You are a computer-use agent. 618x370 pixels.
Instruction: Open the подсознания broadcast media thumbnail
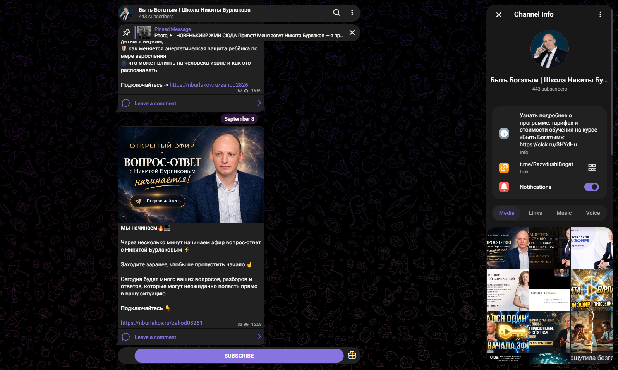coord(549,332)
